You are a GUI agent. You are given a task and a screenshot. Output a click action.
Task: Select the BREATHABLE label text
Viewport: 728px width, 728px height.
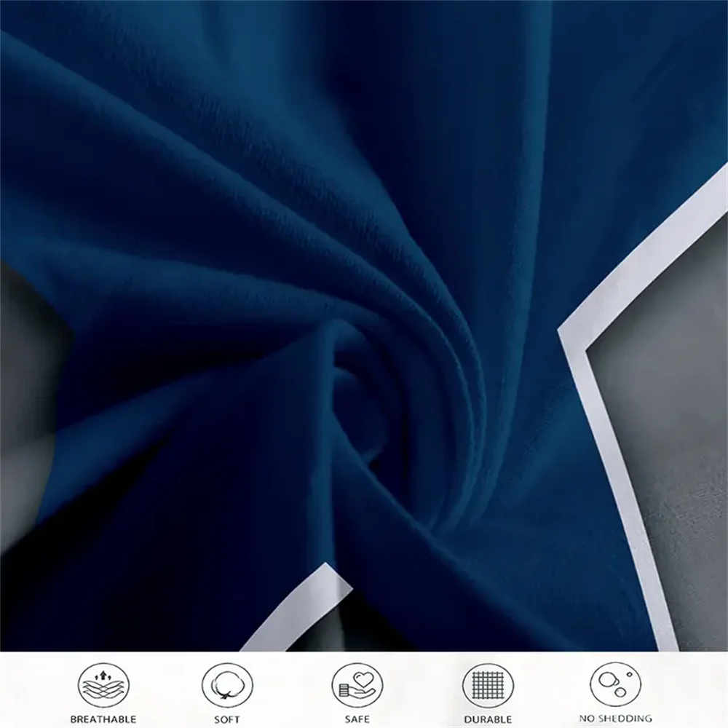pyautogui.click(x=103, y=719)
